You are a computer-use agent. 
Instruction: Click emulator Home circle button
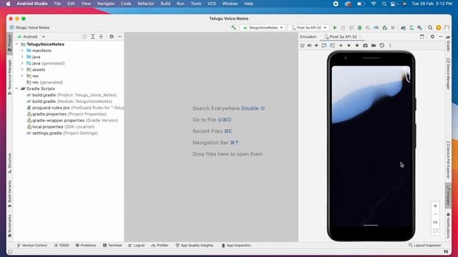pyautogui.click(x=349, y=46)
